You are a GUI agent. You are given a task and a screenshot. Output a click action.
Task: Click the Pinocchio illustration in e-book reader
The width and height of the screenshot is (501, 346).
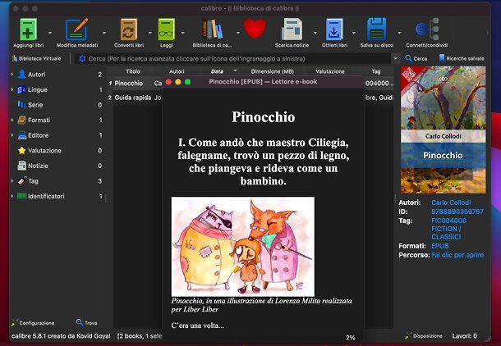click(243, 247)
